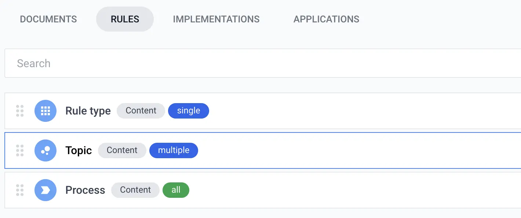The image size is (521, 218).
Task: Grab the drag handle of Topic row
Action: (20, 150)
